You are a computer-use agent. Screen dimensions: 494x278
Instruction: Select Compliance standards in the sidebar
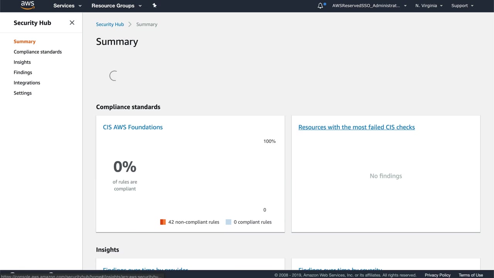pos(38,52)
